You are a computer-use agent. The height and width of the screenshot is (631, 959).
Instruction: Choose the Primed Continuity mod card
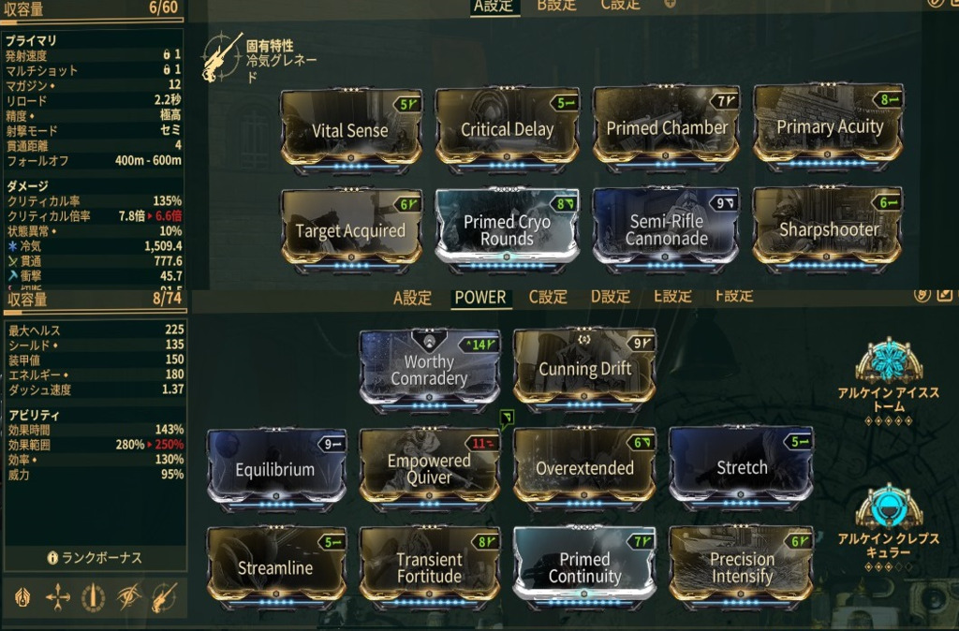584,566
